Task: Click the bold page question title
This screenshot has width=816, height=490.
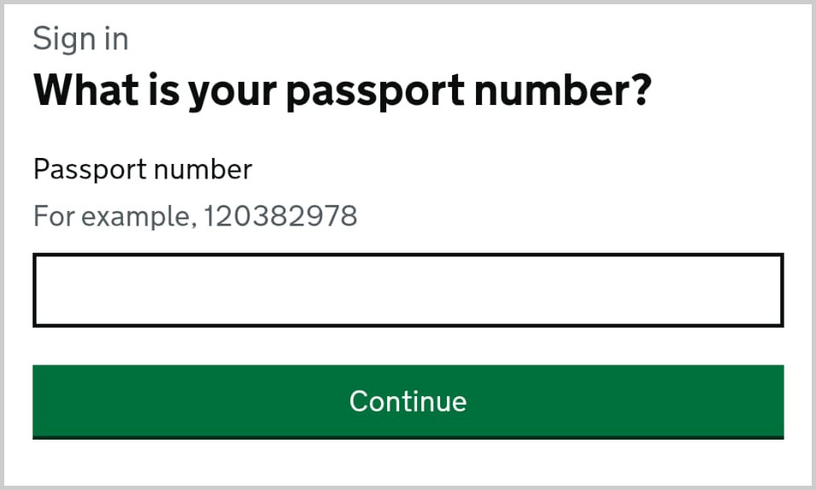Action: click(342, 89)
